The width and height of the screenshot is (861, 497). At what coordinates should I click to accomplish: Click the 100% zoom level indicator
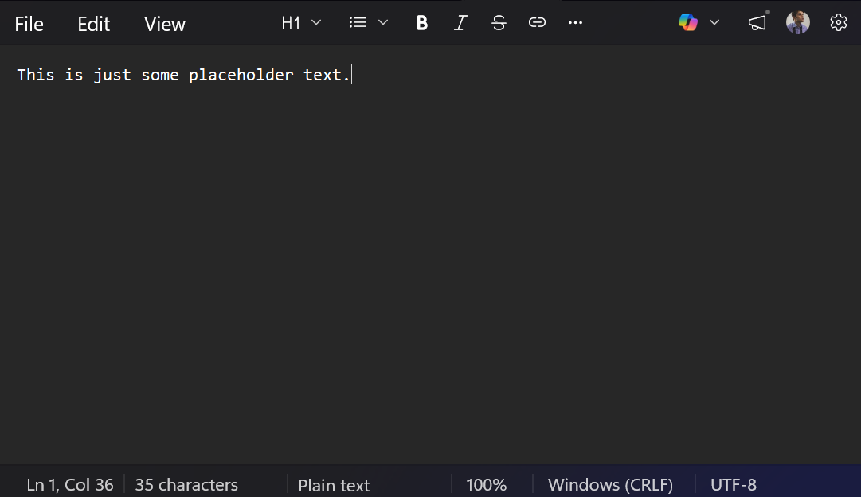(486, 484)
